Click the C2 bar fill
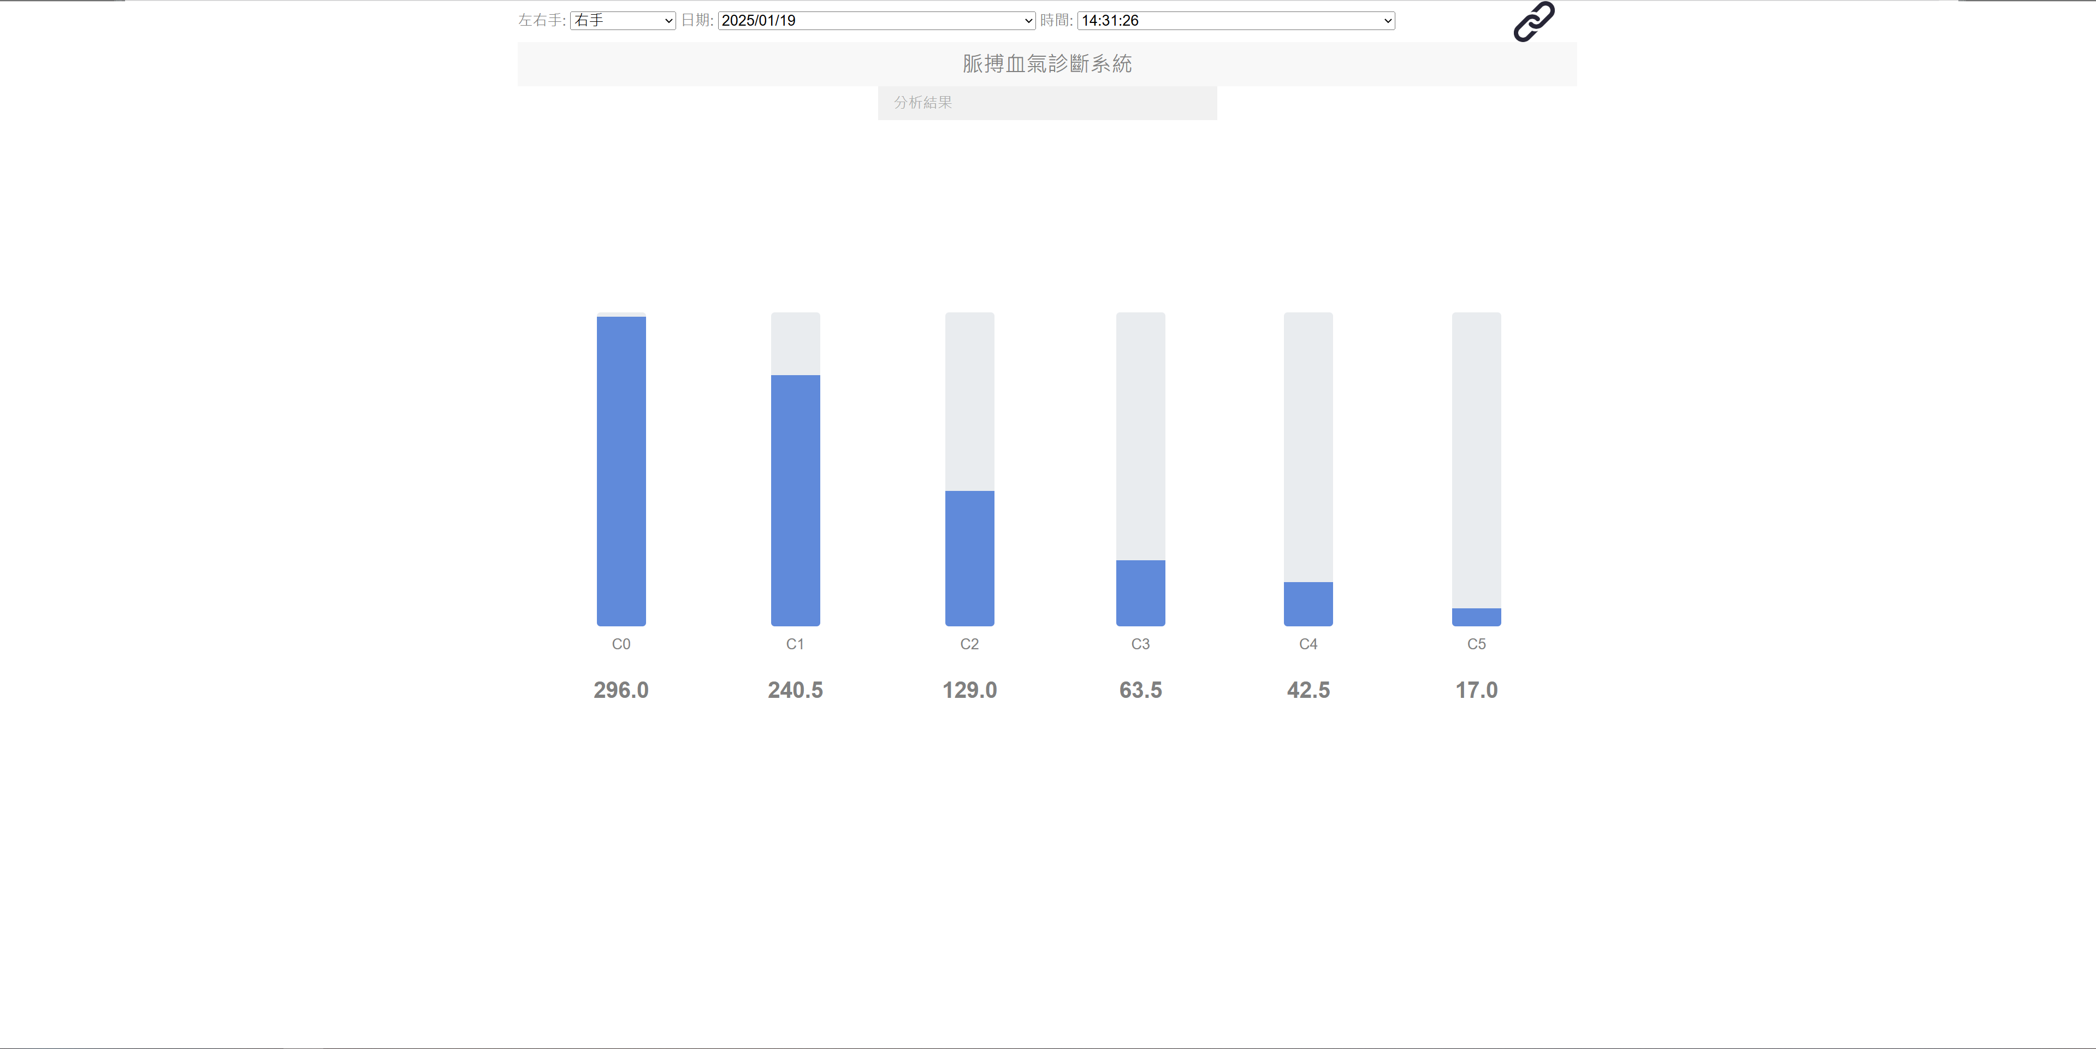This screenshot has height=1049, width=2096. tap(969, 558)
